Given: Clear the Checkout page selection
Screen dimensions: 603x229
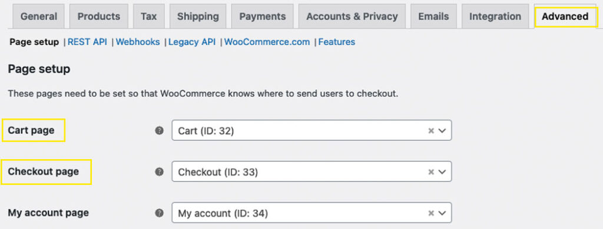Looking at the screenshot, I should (x=431, y=172).
